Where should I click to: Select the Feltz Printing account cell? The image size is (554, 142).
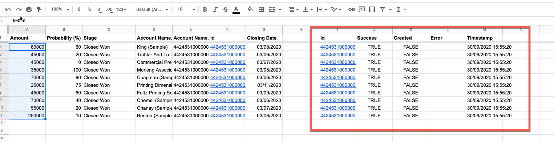[154, 93]
